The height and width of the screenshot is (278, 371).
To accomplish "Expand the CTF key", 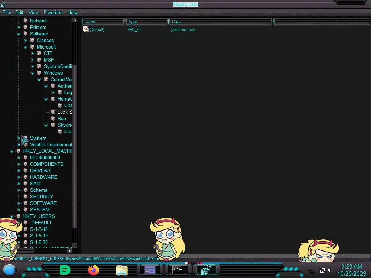I will pyautogui.click(x=32, y=54).
